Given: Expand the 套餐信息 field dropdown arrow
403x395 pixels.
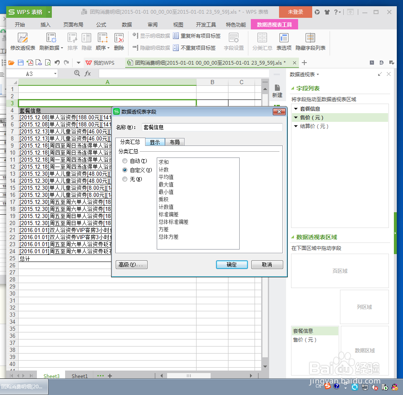Looking at the screenshot, I should pyautogui.click(x=296, y=109).
